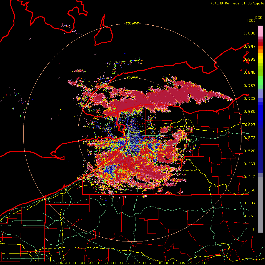
Task: Pick the lavender swatch above 0.733
Action: coord(260,93)
